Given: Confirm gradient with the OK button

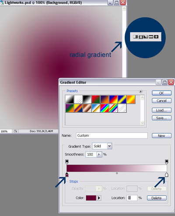Looking at the screenshot, I should (161, 93).
